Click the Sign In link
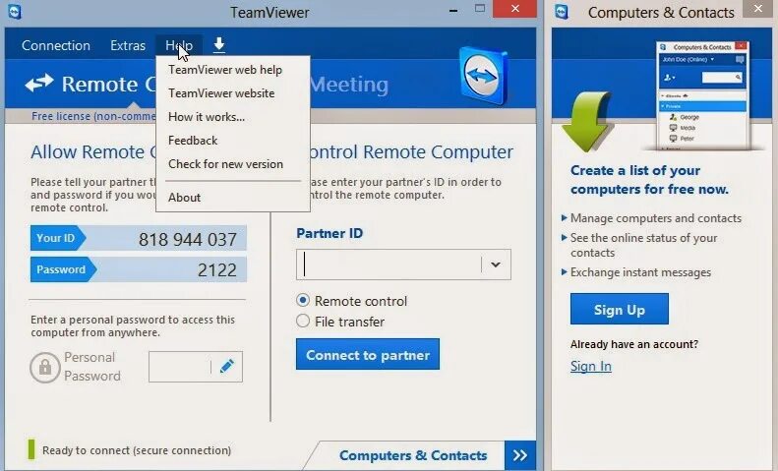The width and height of the screenshot is (778, 471). [591, 367]
